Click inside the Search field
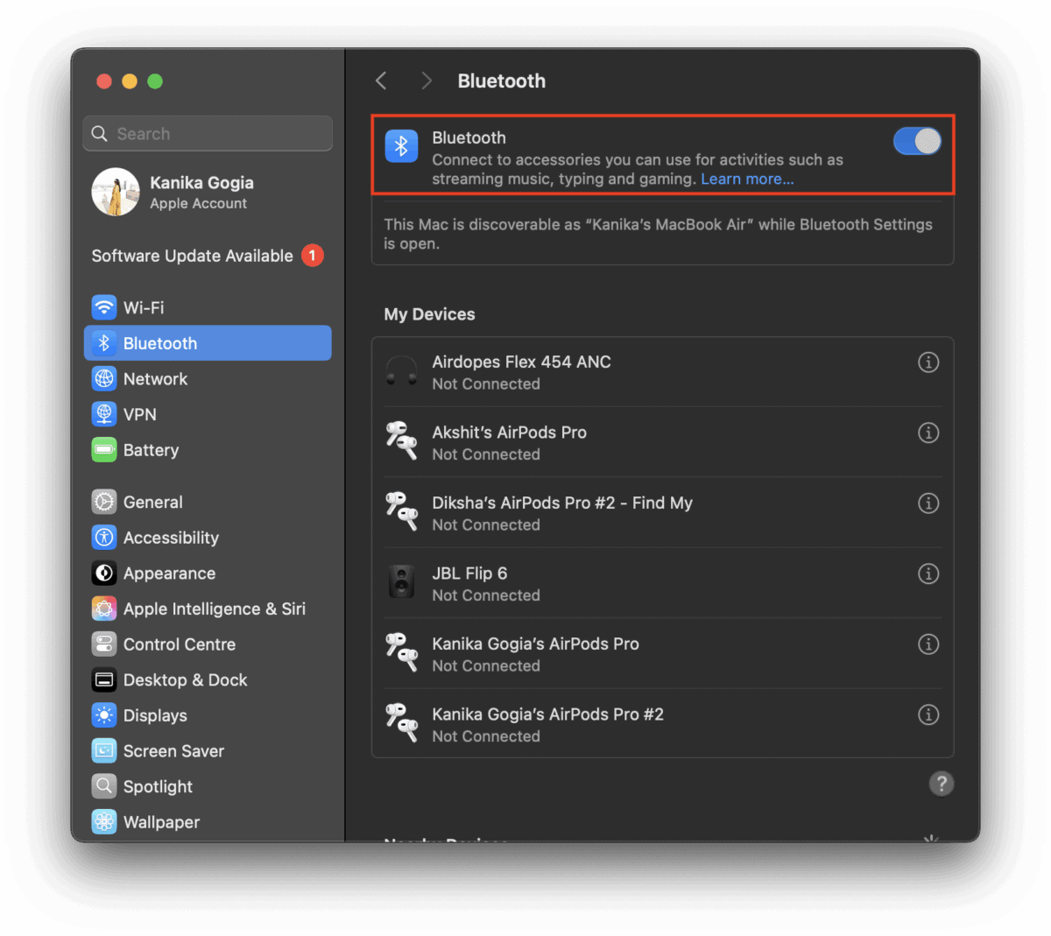This screenshot has height=936, width=1051. (207, 133)
